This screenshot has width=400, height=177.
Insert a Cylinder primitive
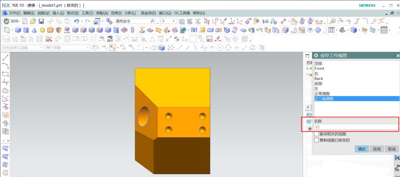point(26,30)
